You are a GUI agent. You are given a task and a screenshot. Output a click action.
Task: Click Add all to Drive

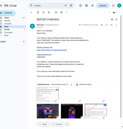pos(84,85)
